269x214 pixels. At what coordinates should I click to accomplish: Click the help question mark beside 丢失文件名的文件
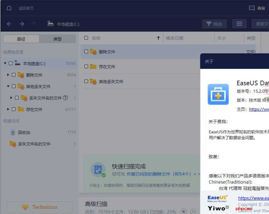[x=65, y=98]
